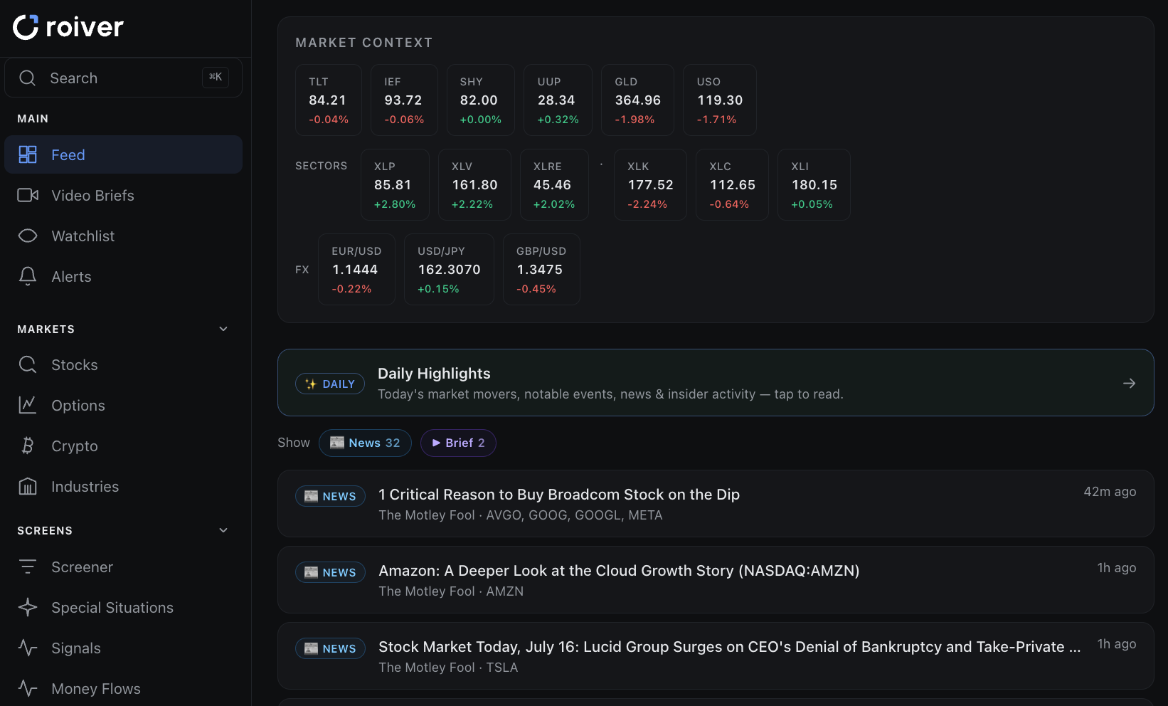Toggle the Brief 2 filter chip
1168x706 pixels.
[x=458, y=443]
